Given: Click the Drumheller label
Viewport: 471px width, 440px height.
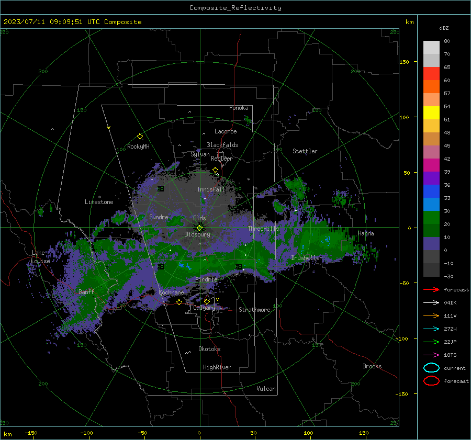Looking at the screenshot, I should click(x=307, y=258).
